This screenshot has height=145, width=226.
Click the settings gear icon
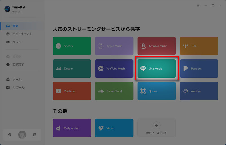10,135
